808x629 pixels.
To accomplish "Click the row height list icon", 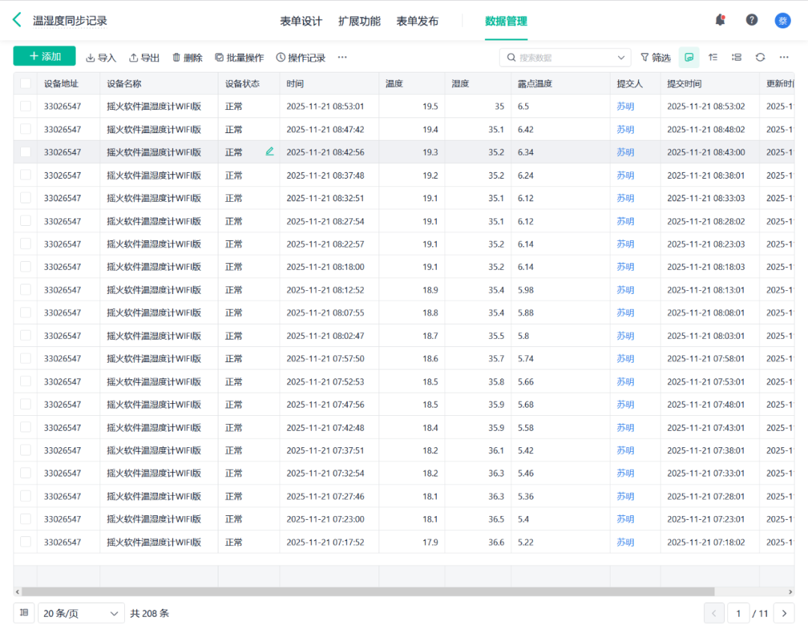I will 737,57.
